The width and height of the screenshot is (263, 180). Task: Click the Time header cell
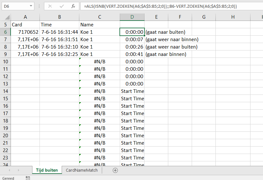click(x=59, y=25)
